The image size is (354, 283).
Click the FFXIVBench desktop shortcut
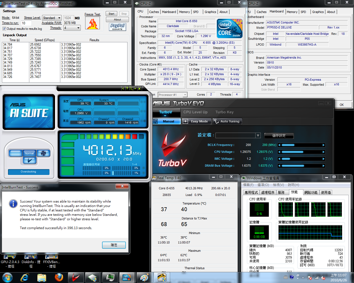[51, 262]
